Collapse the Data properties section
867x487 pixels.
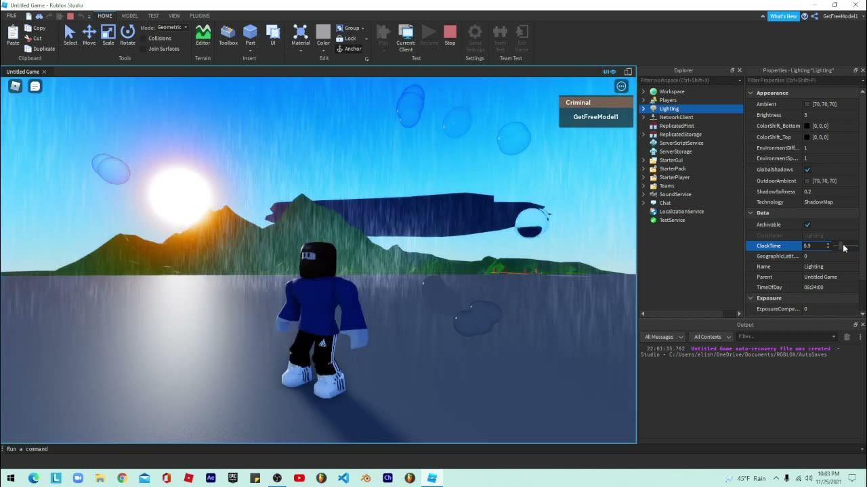point(750,213)
